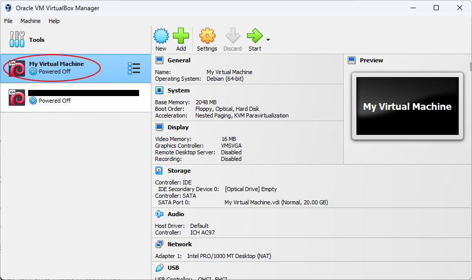Click the My Virtual Machine preview thumbnail
Screen dimensions: 472x280
pos(407,106)
